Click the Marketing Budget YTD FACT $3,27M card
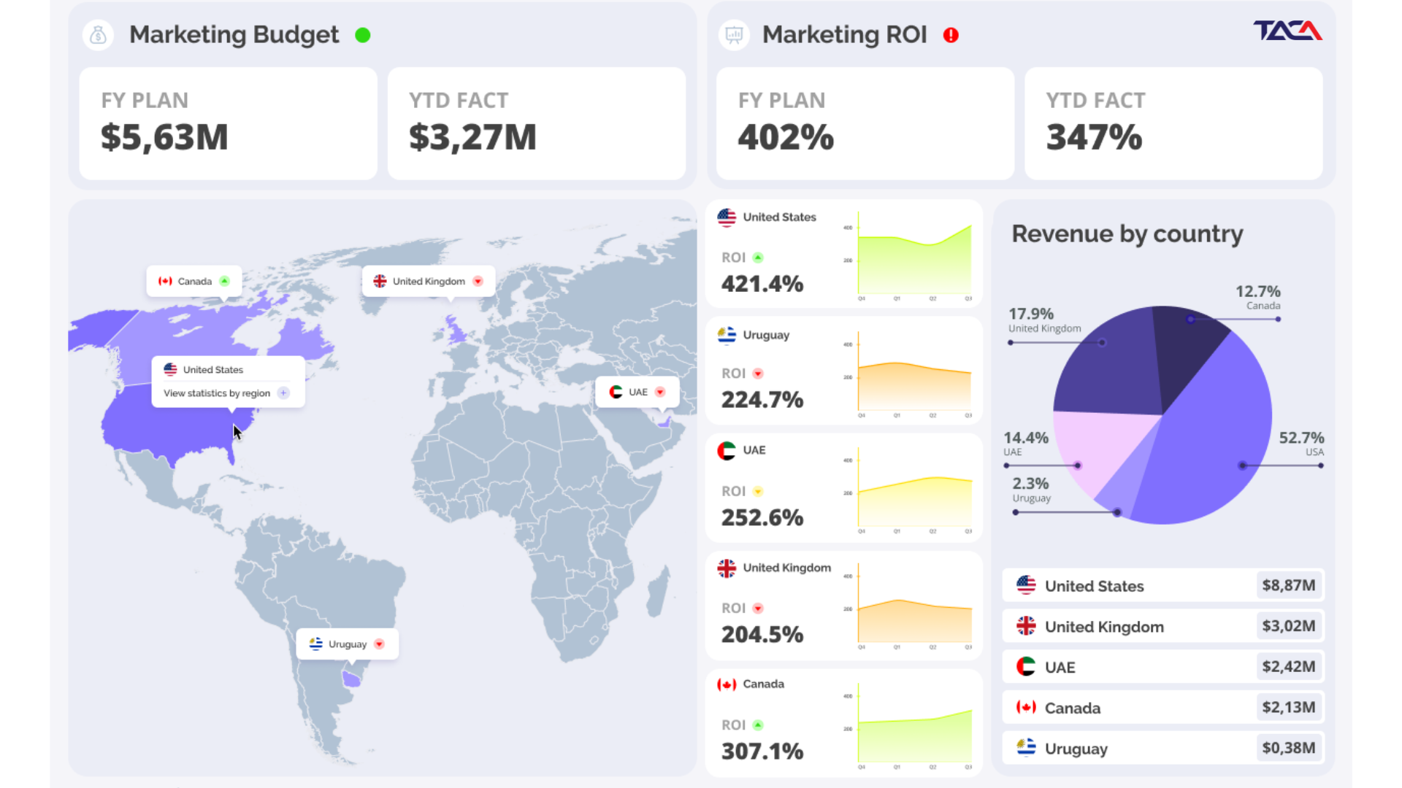Viewport: 1402px width, 788px height. point(537,123)
